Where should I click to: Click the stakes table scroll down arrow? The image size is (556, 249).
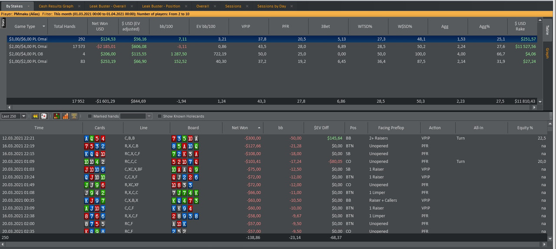[540, 102]
